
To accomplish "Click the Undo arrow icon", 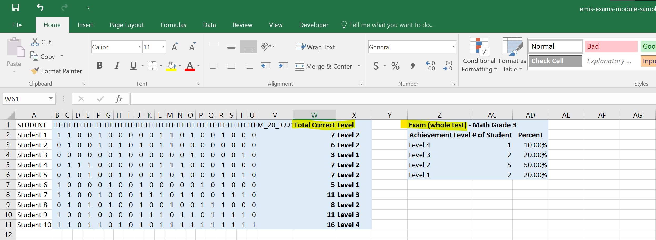I will [40, 8].
